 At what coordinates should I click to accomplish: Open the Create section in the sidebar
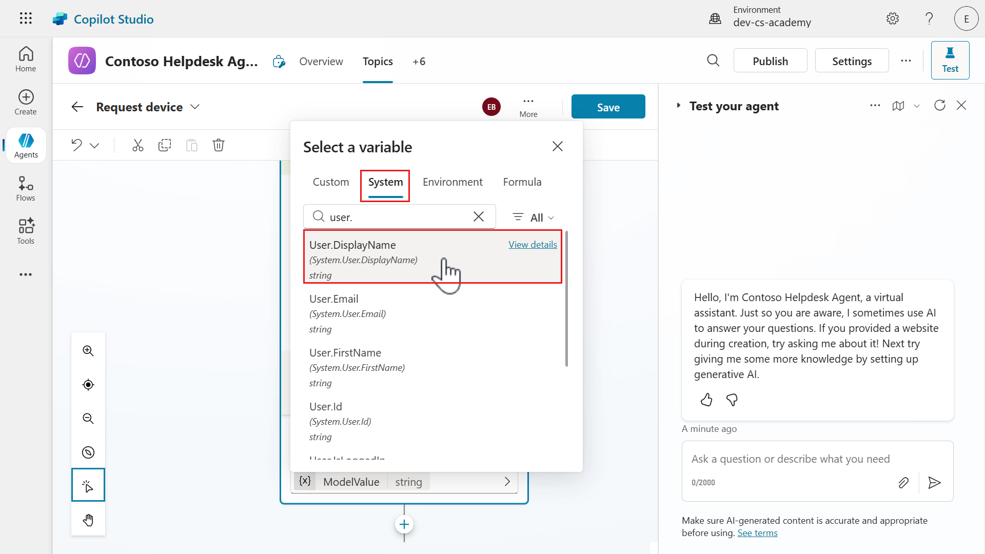(x=25, y=102)
